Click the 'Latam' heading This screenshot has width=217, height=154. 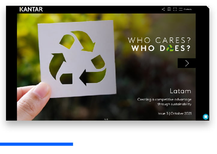180,91
